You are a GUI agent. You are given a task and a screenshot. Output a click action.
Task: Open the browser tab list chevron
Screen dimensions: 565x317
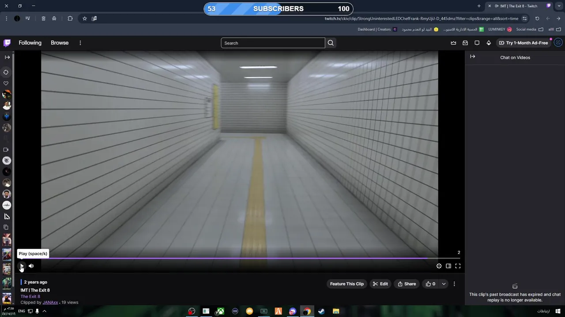pos(559,6)
